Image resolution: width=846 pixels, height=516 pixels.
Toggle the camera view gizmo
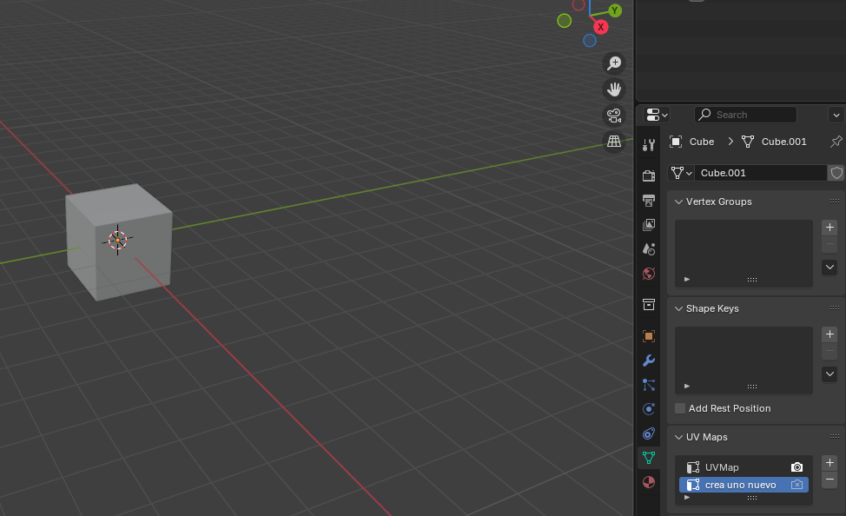point(614,115)
